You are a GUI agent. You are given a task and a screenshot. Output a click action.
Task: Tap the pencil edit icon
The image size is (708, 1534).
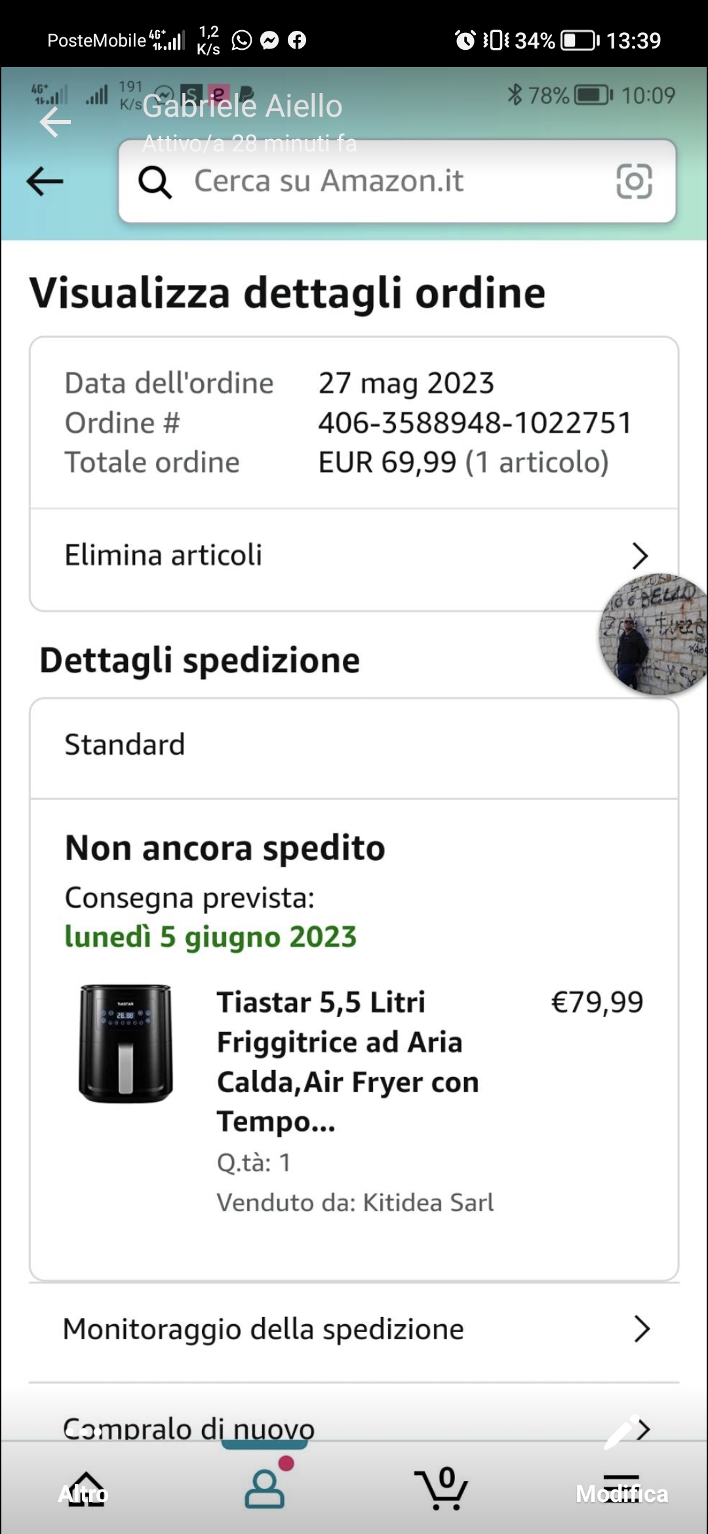click(619, 1432)
